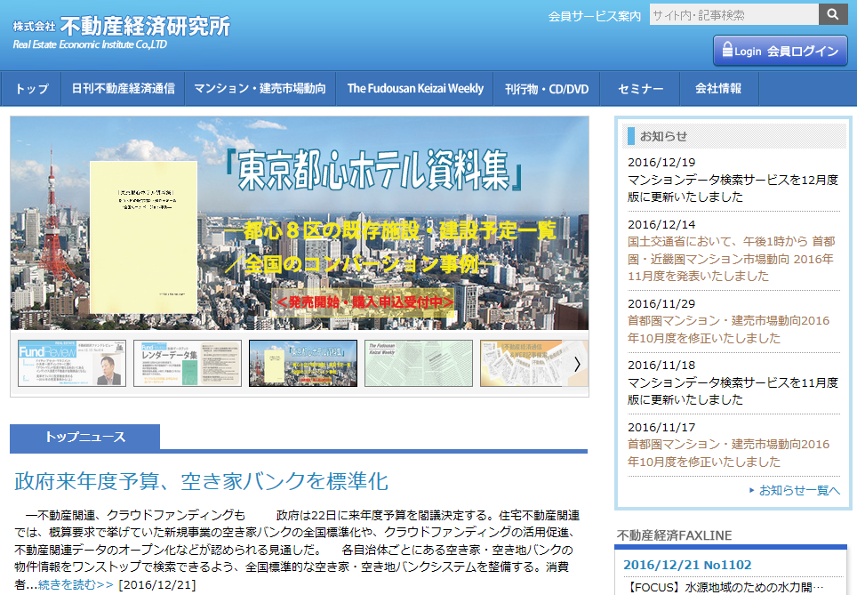Screen dimensions: 857x595
Task: Select FundReview carousel thumbnail
Action: coord(72,363)
